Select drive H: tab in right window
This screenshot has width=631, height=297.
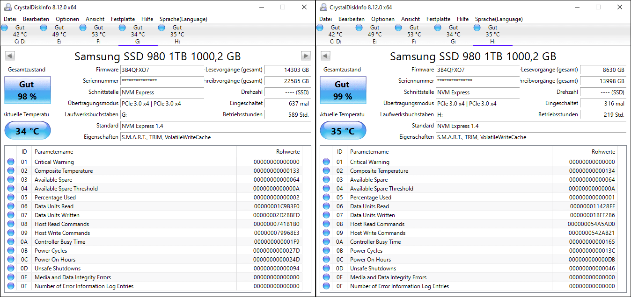coord(492,35)
